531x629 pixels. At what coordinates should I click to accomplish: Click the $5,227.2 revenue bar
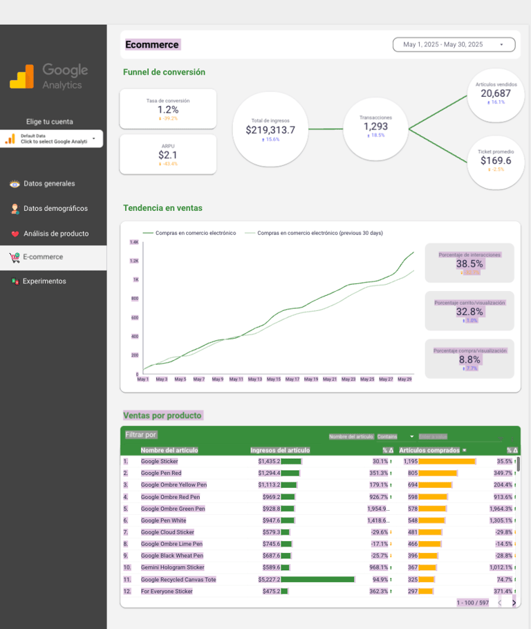coord(317,579)
